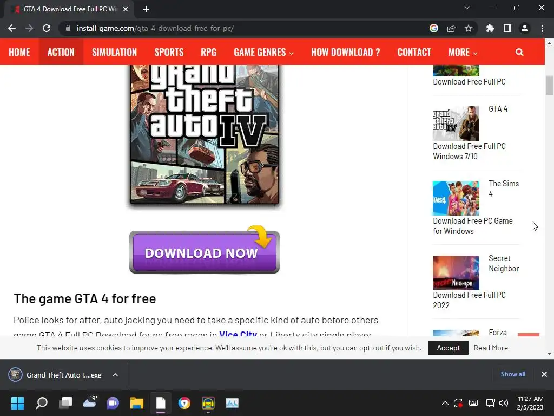Open the Chrome three-dot menu
The height and width of the screenshot is (416, 554).
(x=542, y=28)
